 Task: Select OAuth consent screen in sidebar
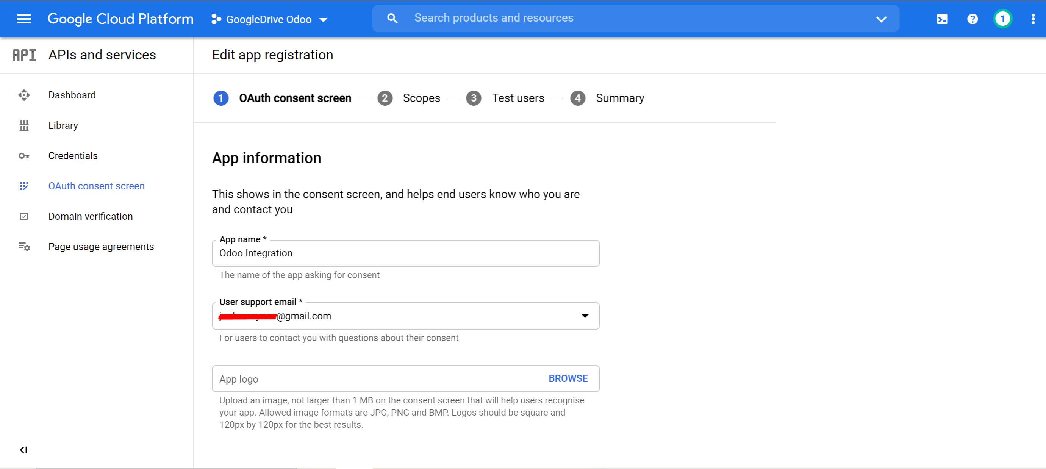pyautogui.click(x=96, y=186)
